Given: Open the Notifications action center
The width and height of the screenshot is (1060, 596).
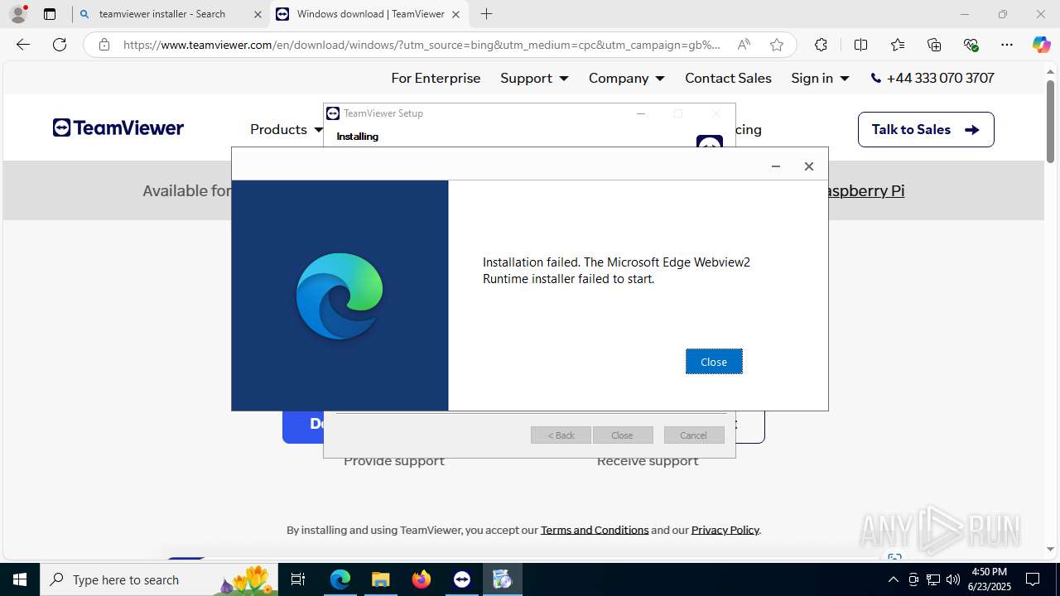Looking at the screenshot, I should click(1033, 579).
